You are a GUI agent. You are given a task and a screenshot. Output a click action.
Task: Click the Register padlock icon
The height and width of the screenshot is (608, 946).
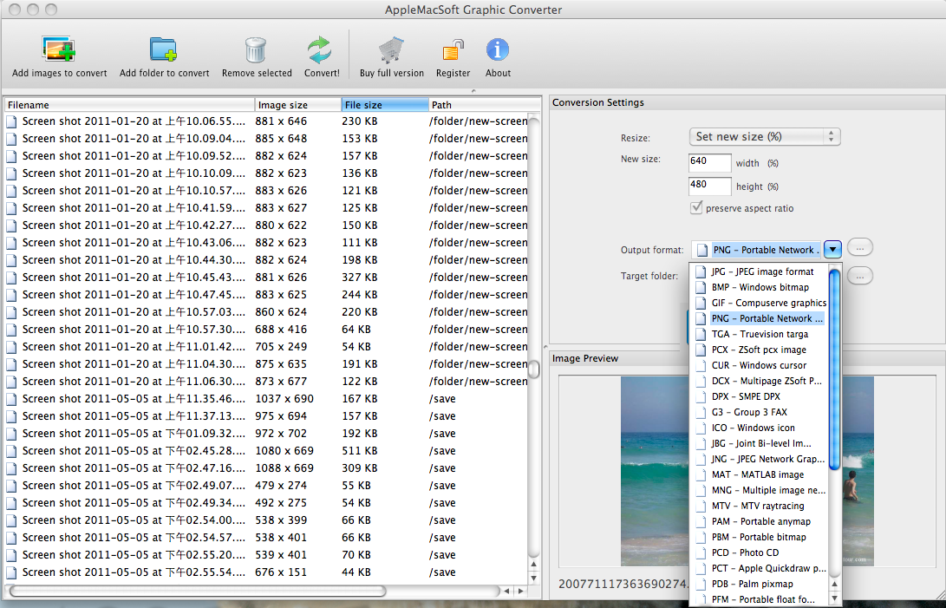click(453, 50)
